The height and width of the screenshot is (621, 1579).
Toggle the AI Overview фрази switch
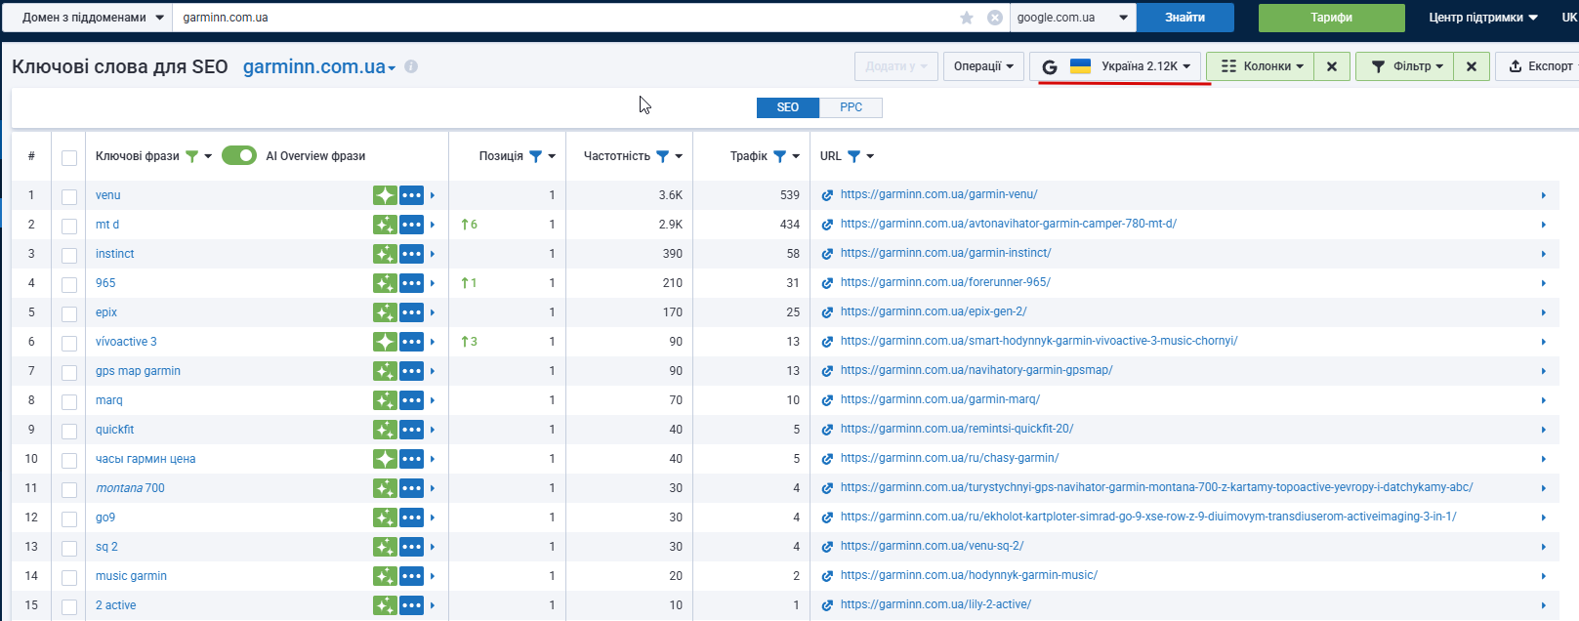tap(239, 155)
